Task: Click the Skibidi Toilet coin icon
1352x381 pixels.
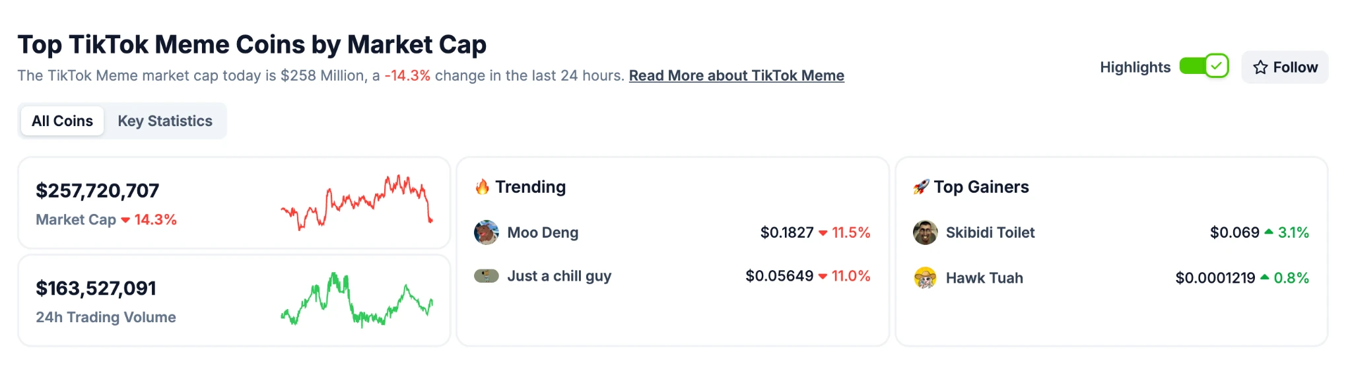Action: coord(925,232)
